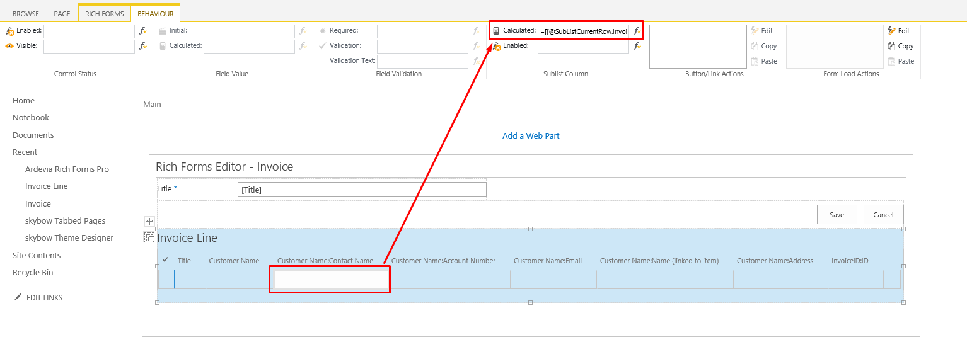Click the Title text input field
967x359 pixels.
click(x=362, y=190)
